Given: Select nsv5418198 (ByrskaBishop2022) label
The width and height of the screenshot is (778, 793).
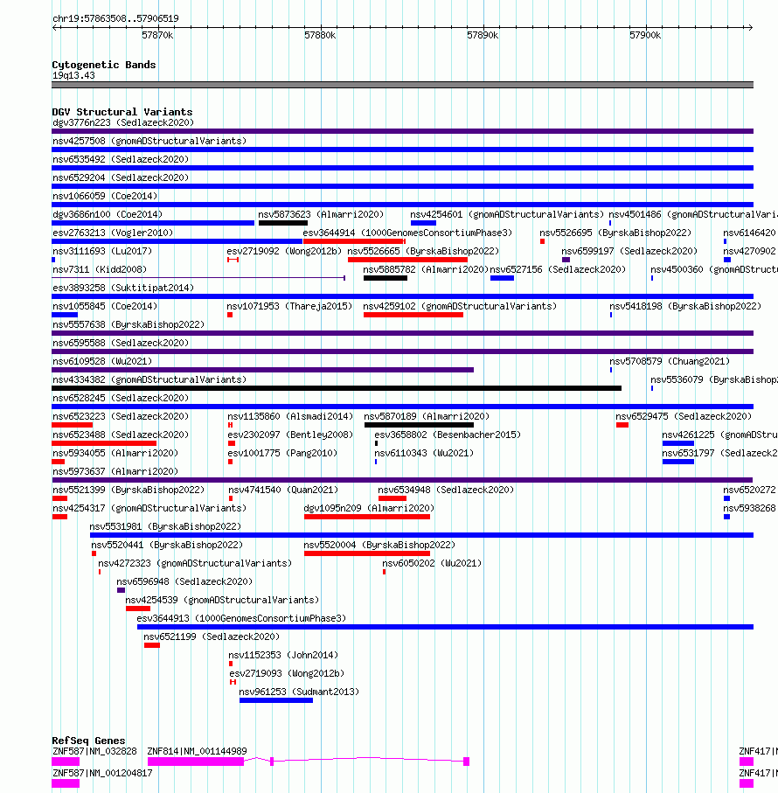Looking at the screenshot, I should click(x=685, y=307).
